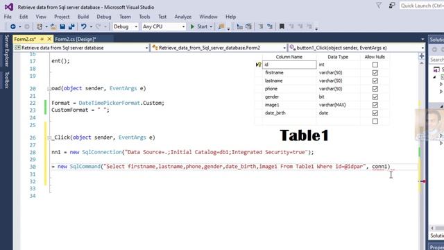Screen dimensions: 444x250
Task: Uncheck Allow Nulls for image1
Action: (375, 105)
